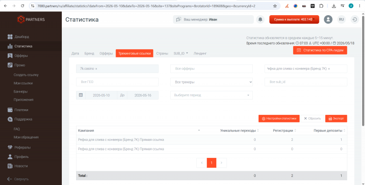The image size is (365, 185).
Task: Sort by Уникальные переходы column
Action: tap(240, 130)
